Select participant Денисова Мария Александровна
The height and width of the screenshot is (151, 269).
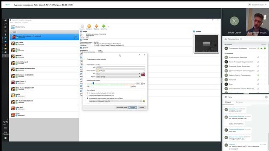tap(242, 71)
